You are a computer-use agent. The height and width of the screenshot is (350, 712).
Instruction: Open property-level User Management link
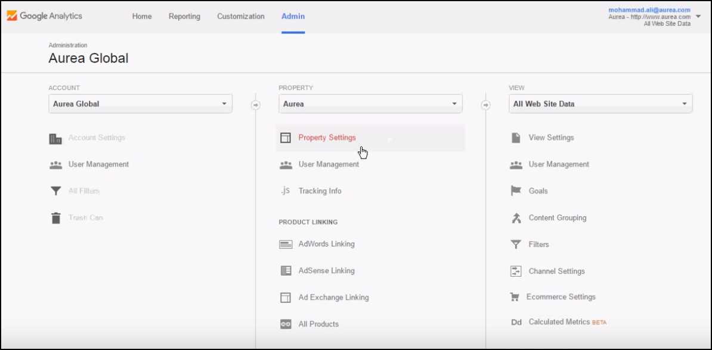click(329, 164)
